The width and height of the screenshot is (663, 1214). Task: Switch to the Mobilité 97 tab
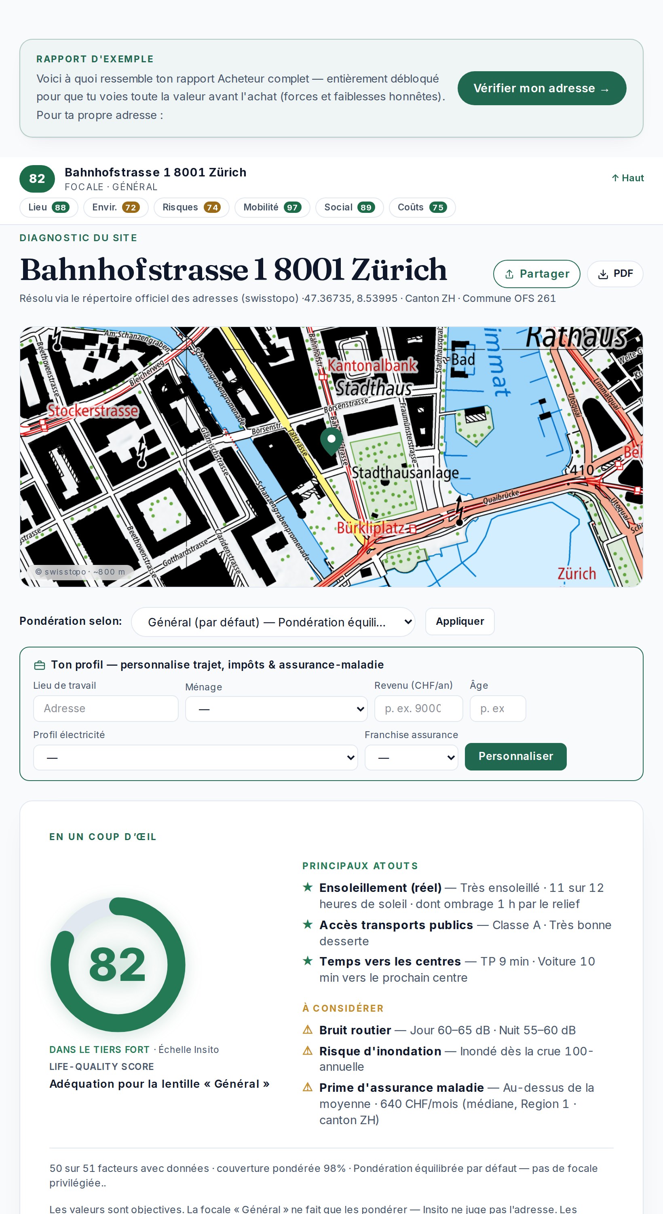tap(272, 207)
